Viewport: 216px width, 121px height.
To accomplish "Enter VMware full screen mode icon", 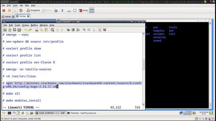I will (x=75, y=10).
